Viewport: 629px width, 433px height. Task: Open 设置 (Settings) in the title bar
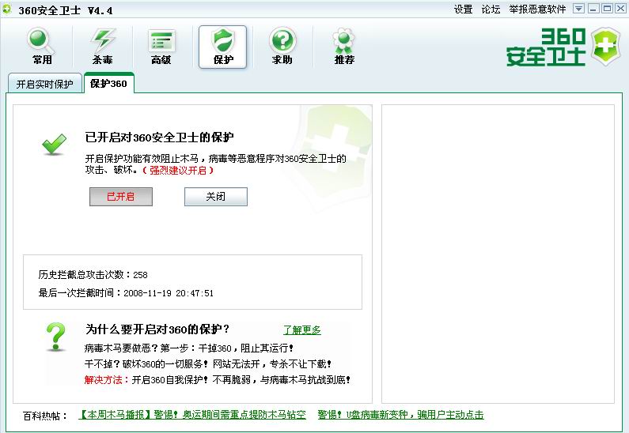click(x=464, y=9)
